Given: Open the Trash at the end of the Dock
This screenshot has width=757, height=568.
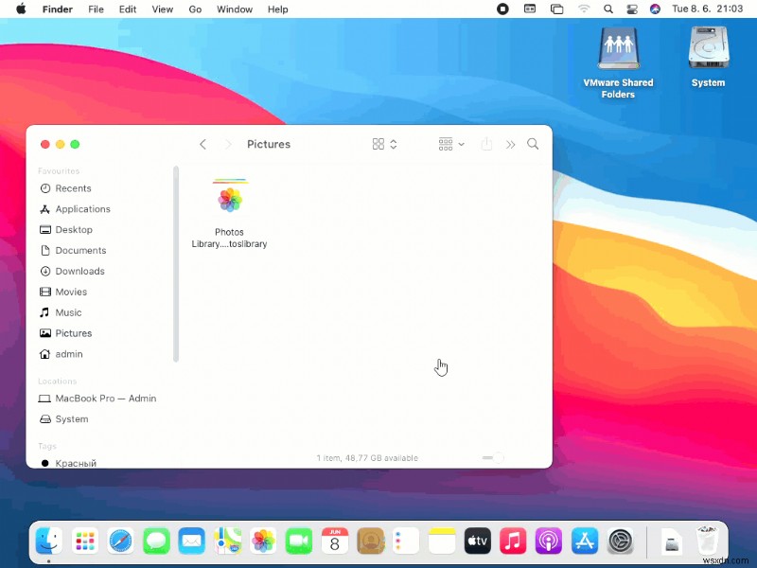Looking at the screenshot, I should [x=708, y=541].
